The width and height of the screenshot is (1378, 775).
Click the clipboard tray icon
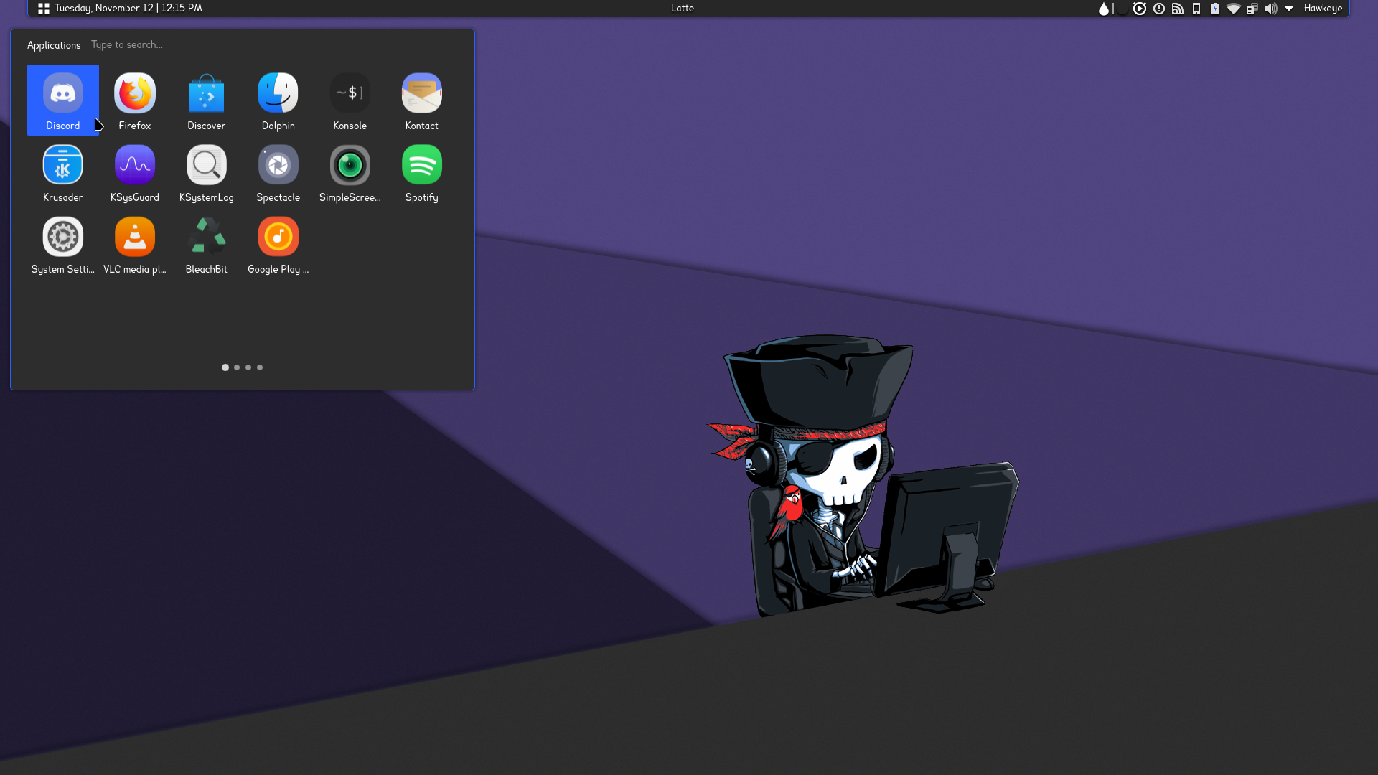[1252, 9]
